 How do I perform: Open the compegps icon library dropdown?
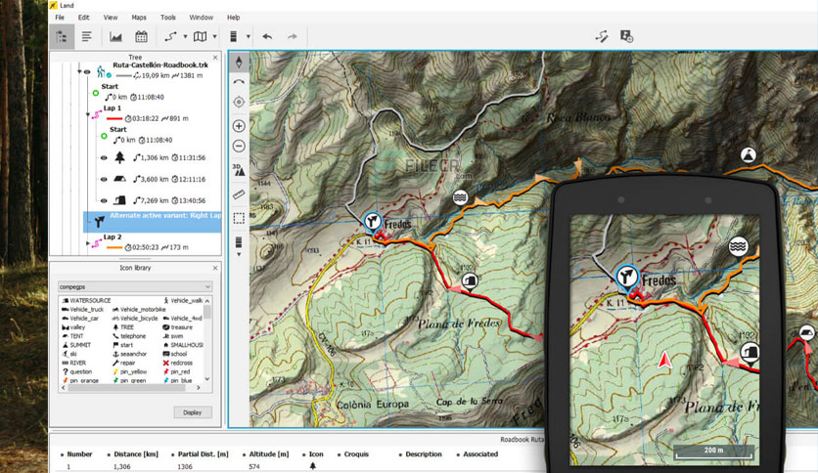pos(135,286)
